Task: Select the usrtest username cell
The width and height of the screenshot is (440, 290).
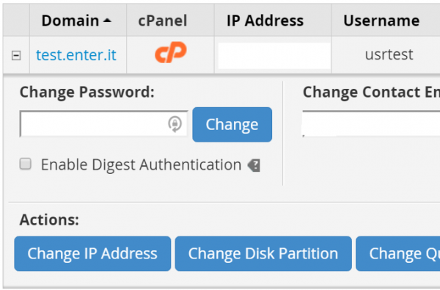Action: pyautogui.click(x=389, y=55)
